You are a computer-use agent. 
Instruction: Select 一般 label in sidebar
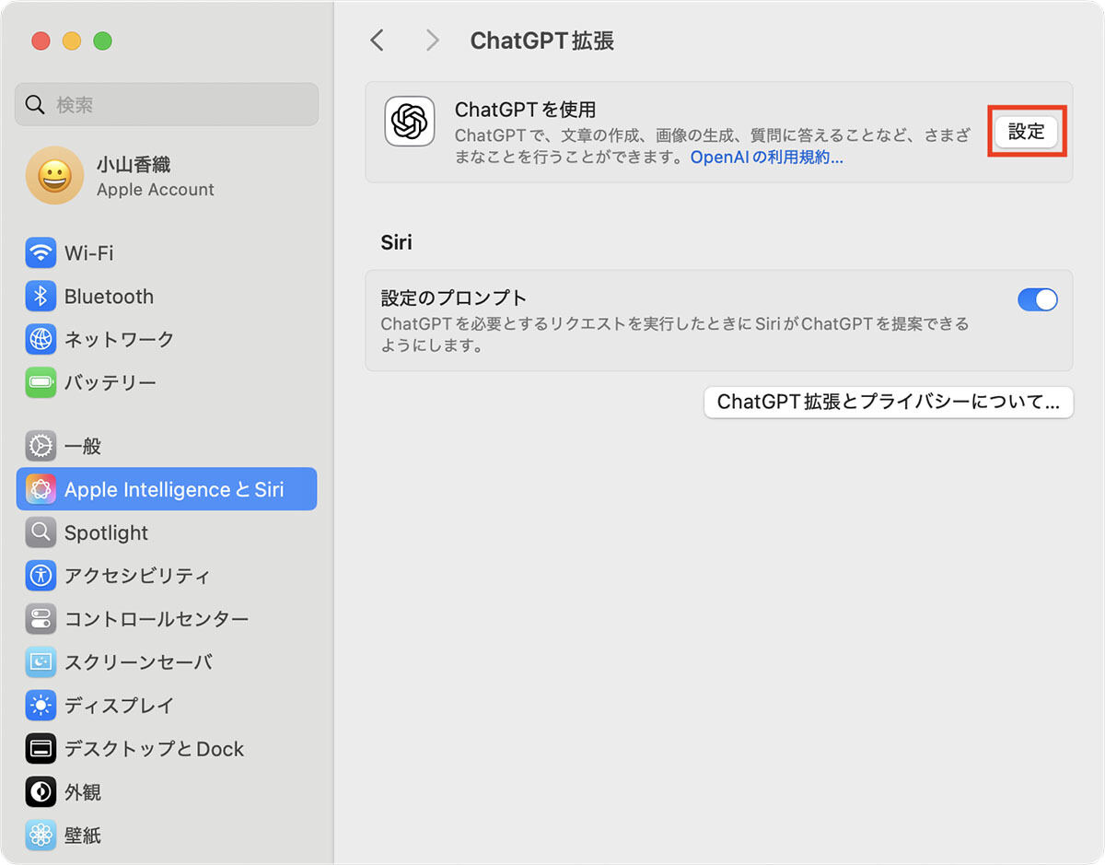pos(83,447)
